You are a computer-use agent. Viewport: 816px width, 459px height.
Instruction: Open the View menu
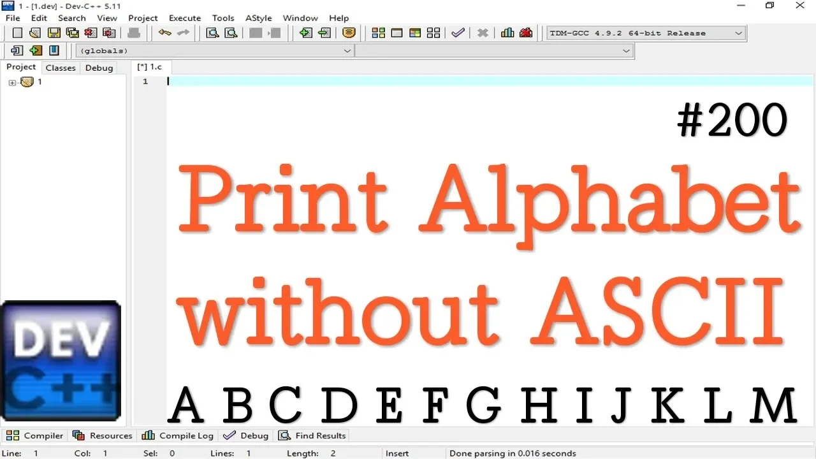(x=107, y=18)
